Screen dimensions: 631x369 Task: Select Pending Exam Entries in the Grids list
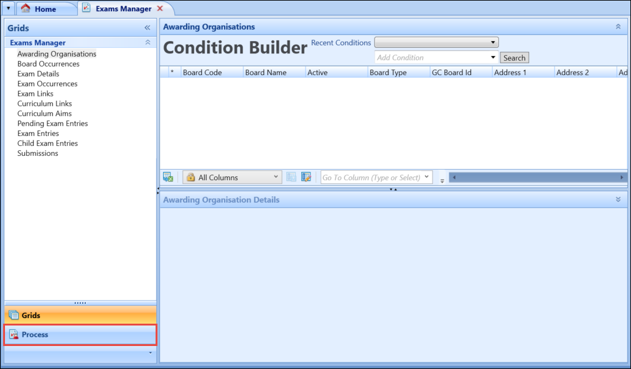[52, 123]
